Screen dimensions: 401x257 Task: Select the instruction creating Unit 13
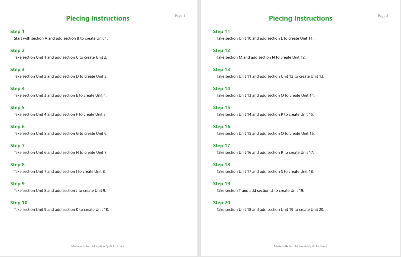point(270,76)
